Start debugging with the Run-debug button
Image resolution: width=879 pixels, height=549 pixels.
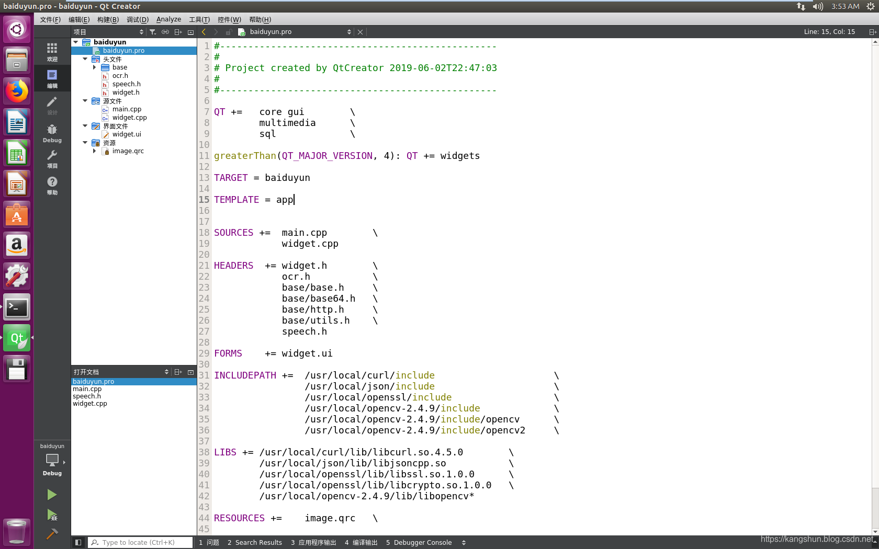[x=52, y=515]
